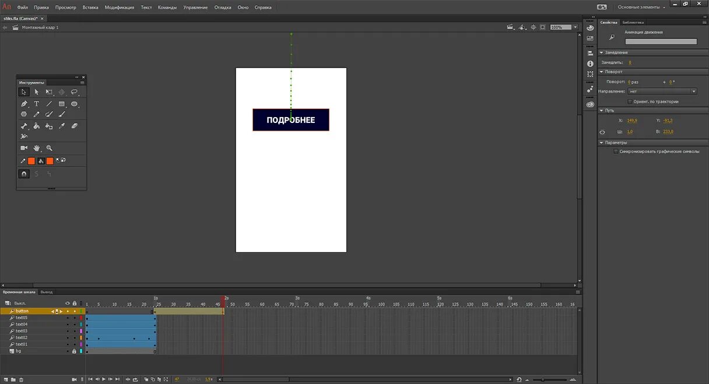Select the Eyedropper tool

point(62,126)
